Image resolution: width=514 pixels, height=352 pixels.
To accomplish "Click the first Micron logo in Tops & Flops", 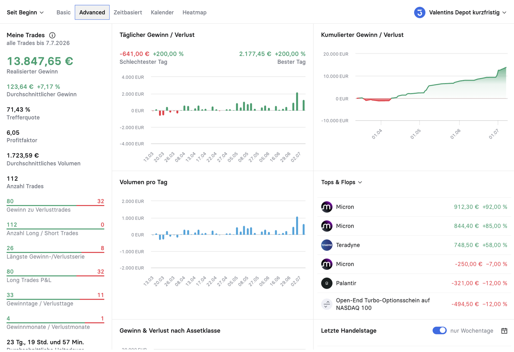I will coord(327,207).
